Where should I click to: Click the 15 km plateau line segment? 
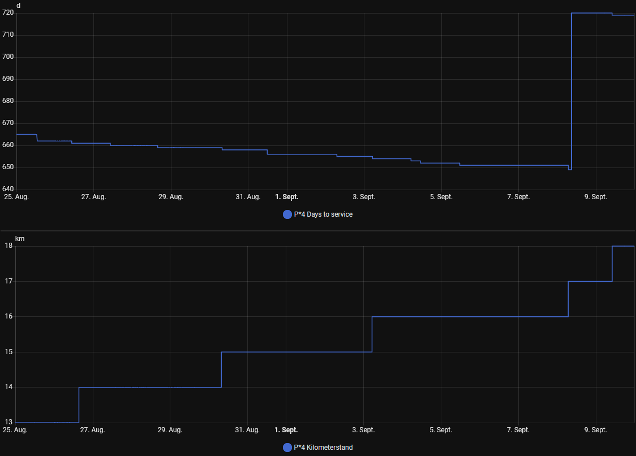[296, 352]
